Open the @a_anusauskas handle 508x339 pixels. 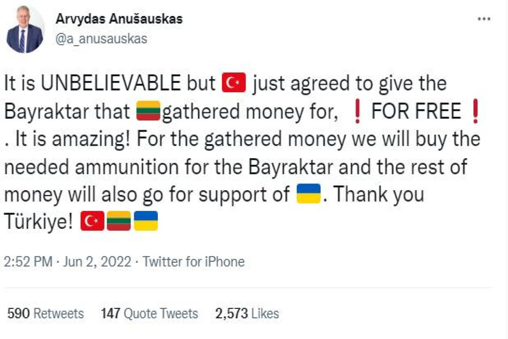101,39
